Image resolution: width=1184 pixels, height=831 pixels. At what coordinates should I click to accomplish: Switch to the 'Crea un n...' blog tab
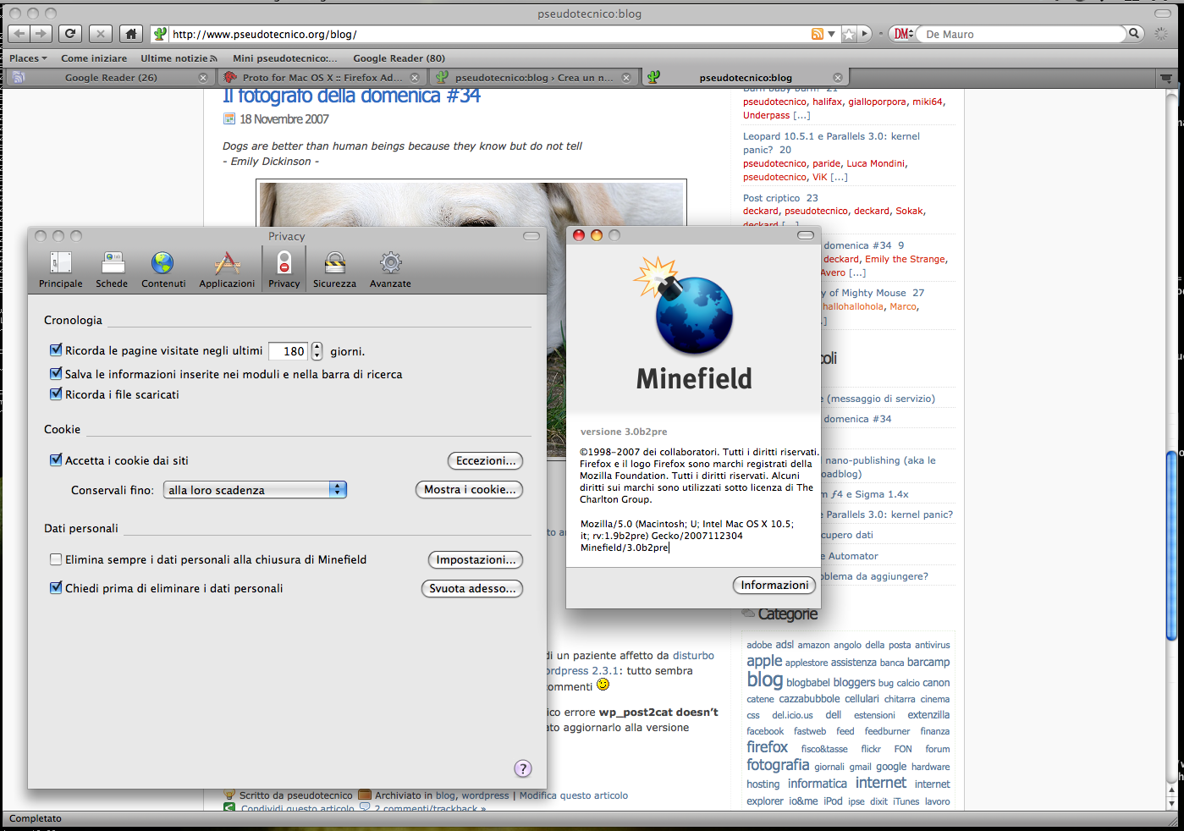(x=534, y=77)
